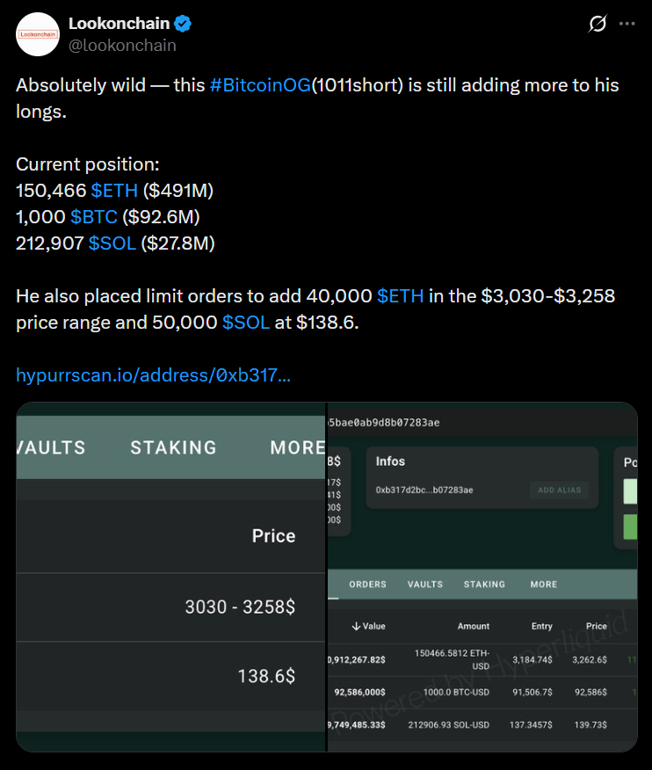Click the Grok icon on the post
652x770 pixels.
[597, 25]
